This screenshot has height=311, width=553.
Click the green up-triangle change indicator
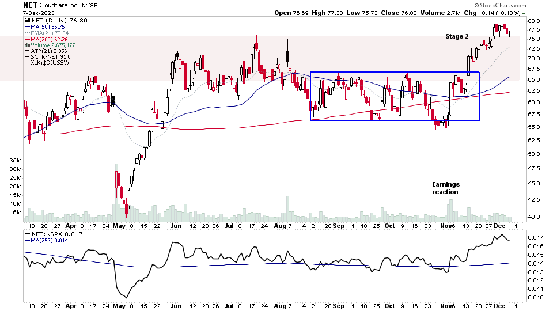[524, 13]
